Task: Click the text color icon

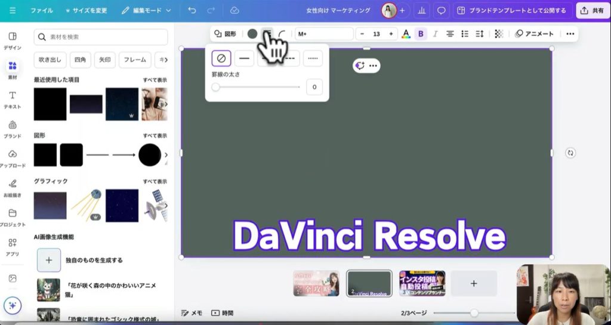Action: 406,34
